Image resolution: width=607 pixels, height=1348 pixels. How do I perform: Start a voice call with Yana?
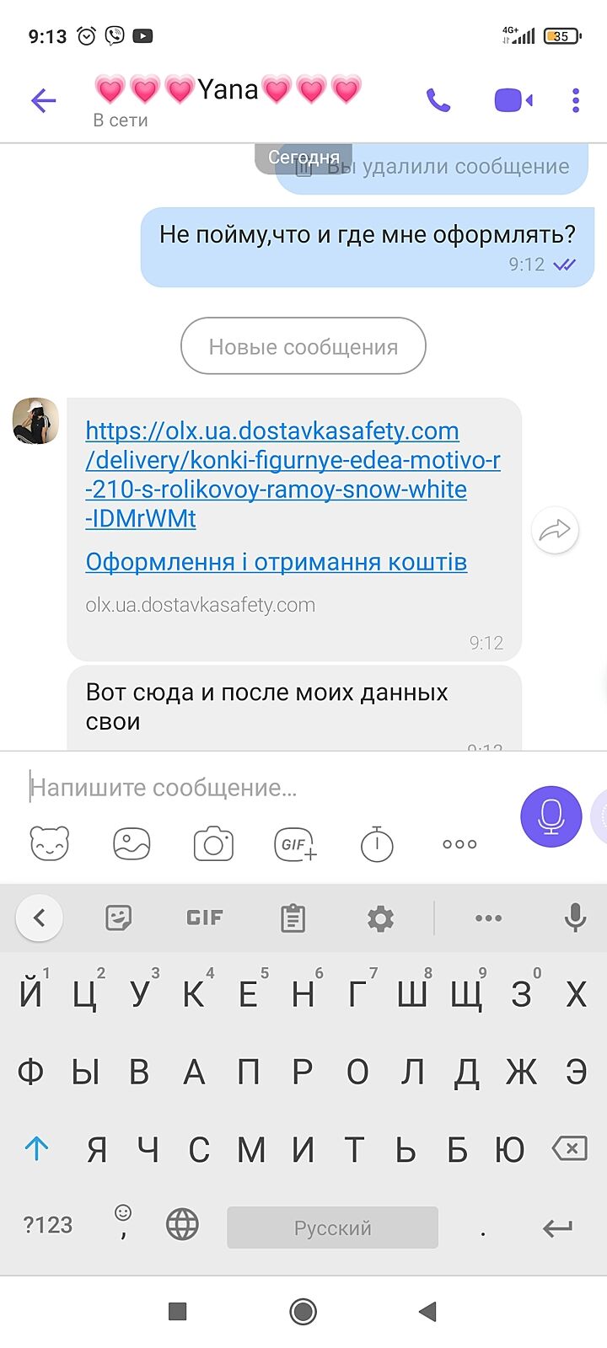click(x=438, y=101)
